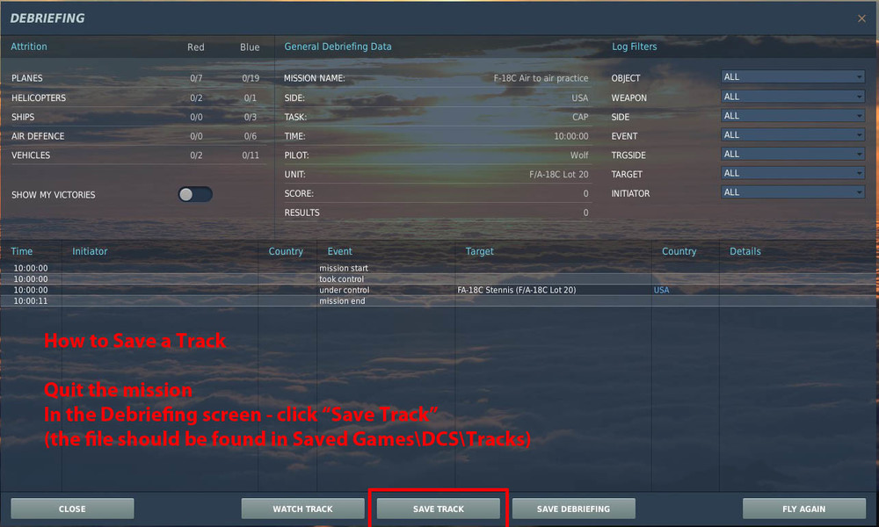Click the General Debriefing Data header
879x527 pixels.
[x=338, y=47]
